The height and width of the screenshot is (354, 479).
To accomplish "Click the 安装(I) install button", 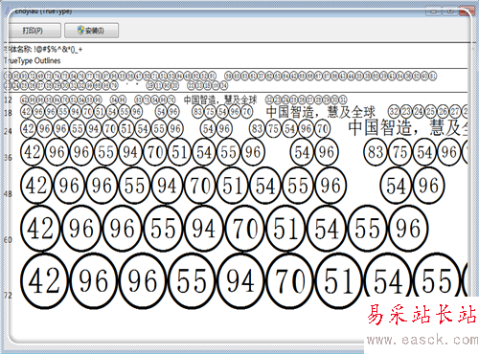I will coord(91,31).
